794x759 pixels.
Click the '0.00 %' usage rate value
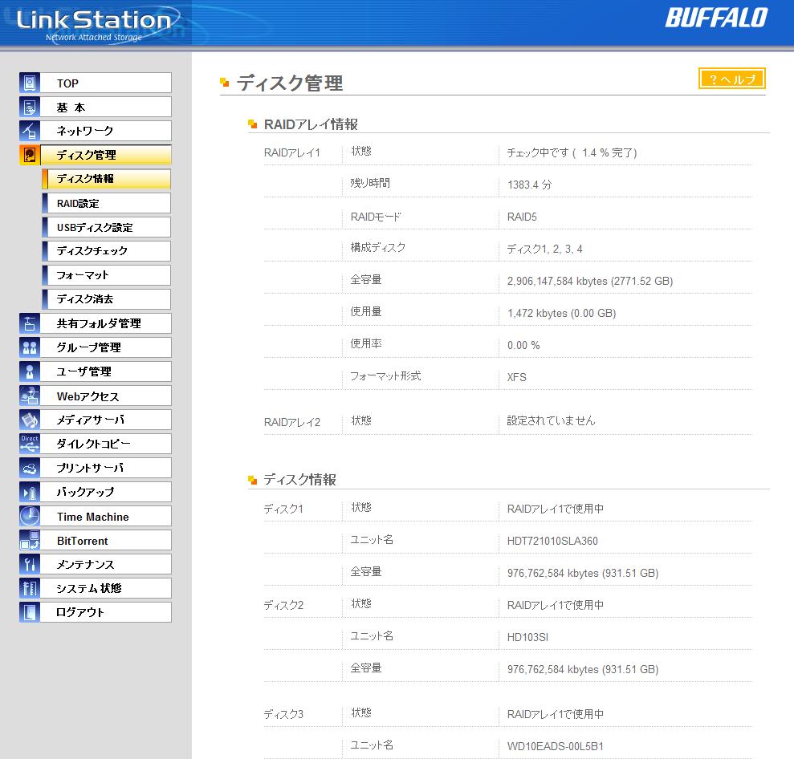[x=523, y=345]
